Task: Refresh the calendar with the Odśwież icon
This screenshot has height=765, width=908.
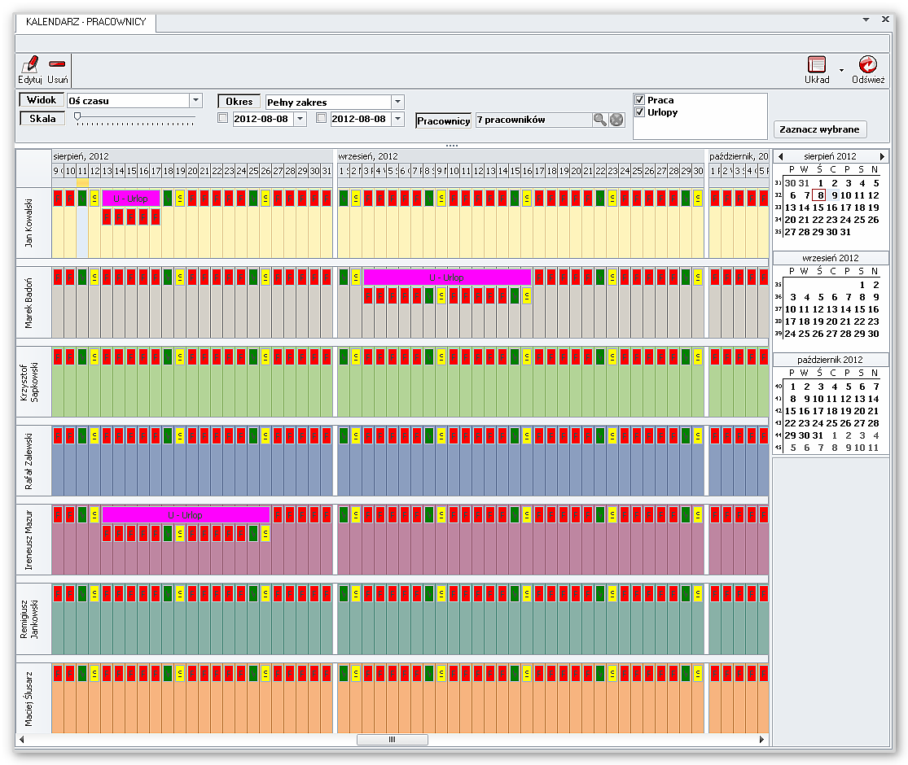Action: click(x=868, y=65)
